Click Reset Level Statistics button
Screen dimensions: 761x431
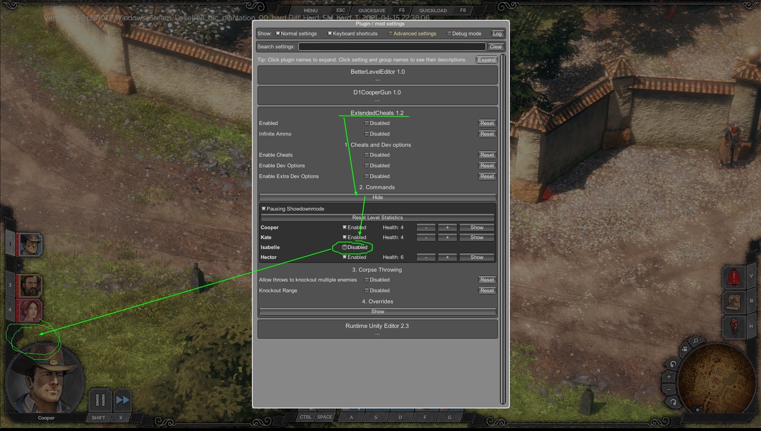pyautogui.click(x=377, y=218)
